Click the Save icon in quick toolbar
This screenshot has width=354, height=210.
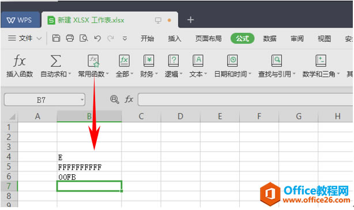click(56, 38)
